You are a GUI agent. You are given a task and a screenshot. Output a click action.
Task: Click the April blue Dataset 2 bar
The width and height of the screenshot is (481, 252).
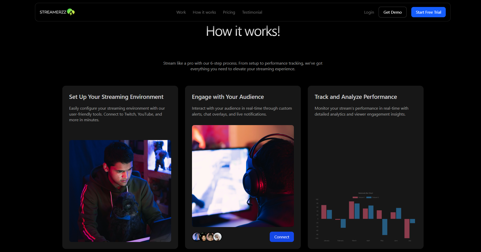pyautogui.click(x=371, y=212)
